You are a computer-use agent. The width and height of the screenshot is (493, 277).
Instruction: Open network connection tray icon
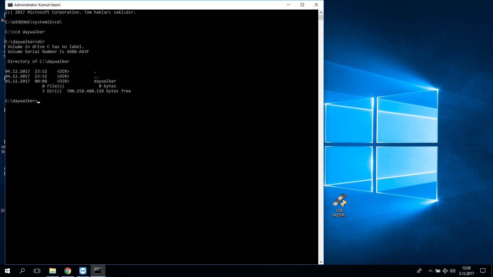(x=445, y=271)
